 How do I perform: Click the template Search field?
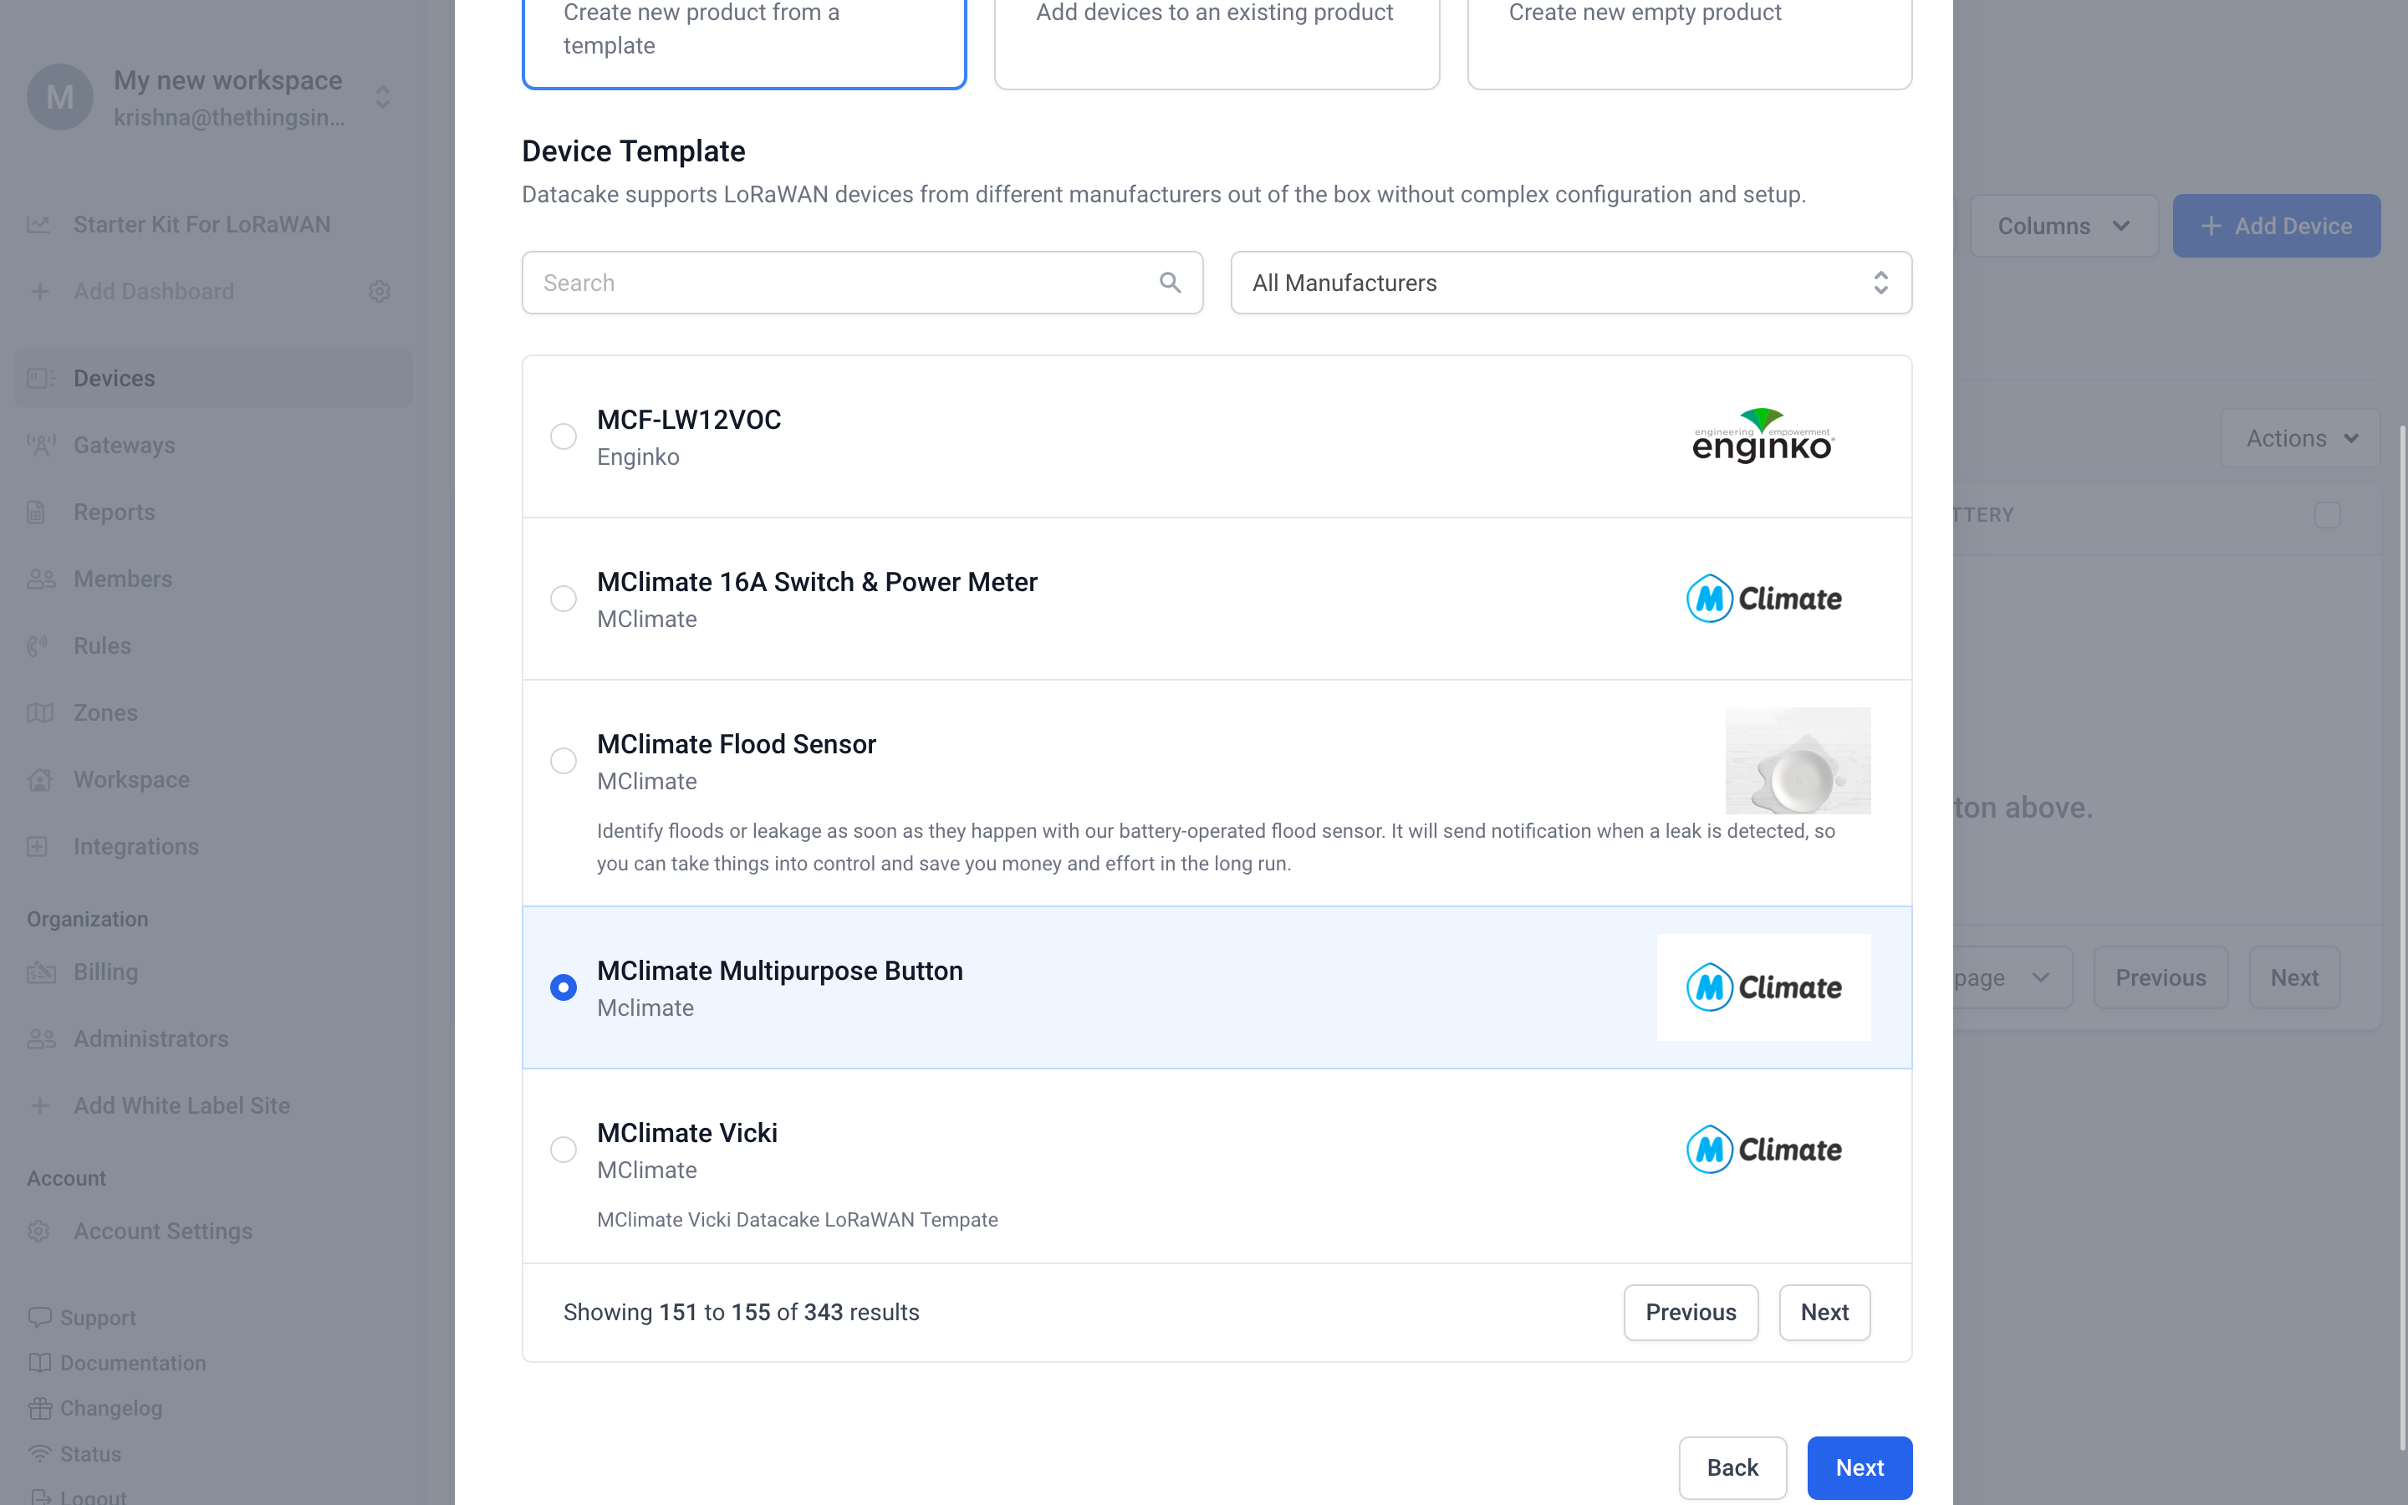[846, 283]
